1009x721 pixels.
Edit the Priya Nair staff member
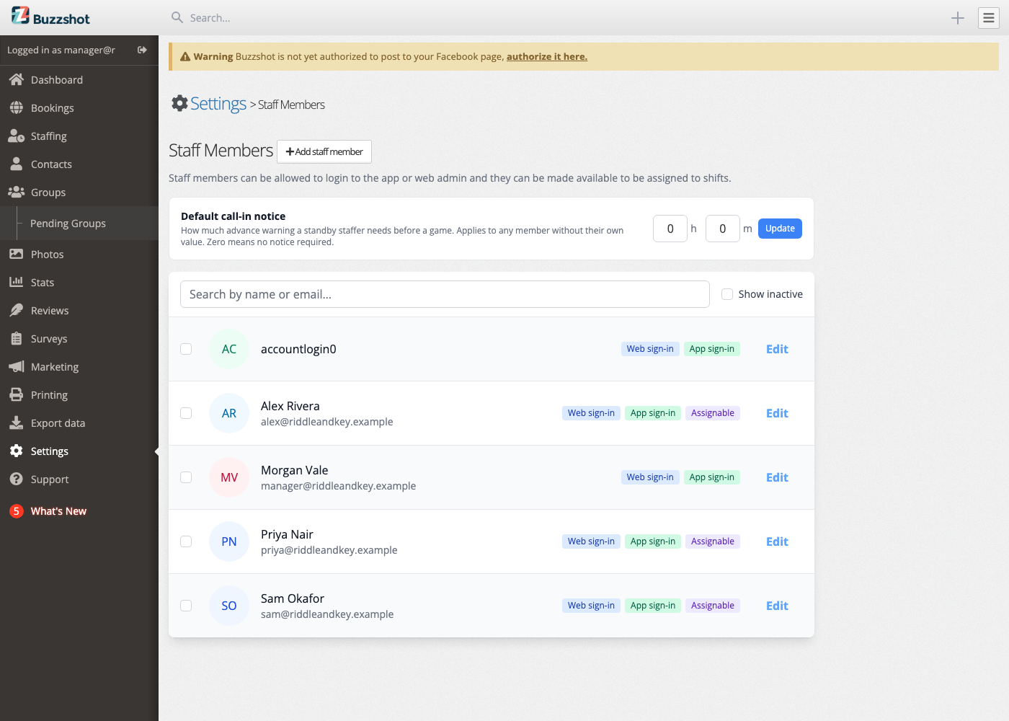click(777, 541)
